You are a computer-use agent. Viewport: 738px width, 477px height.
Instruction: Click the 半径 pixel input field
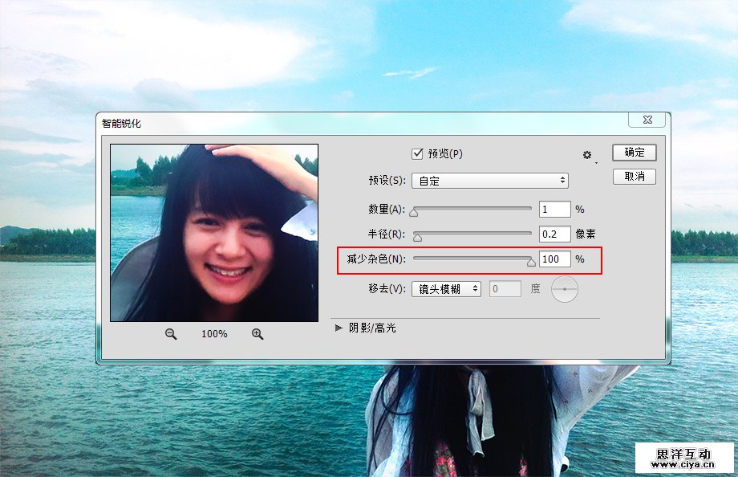tap(554, 234)
